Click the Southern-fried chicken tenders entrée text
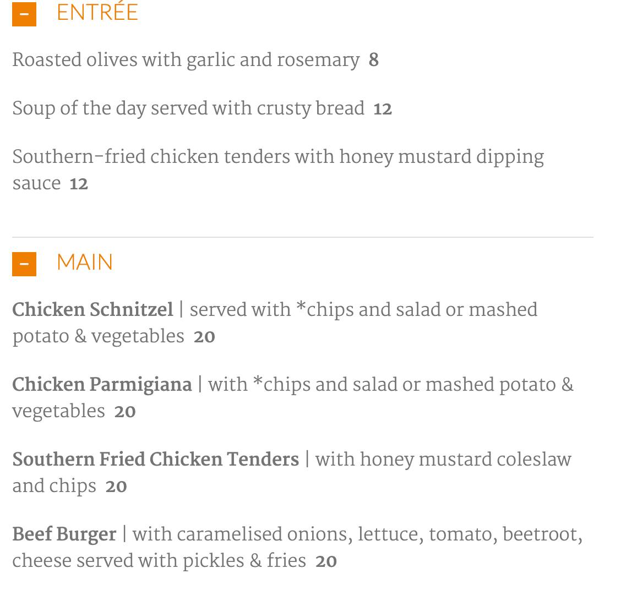 click(278, 157)
